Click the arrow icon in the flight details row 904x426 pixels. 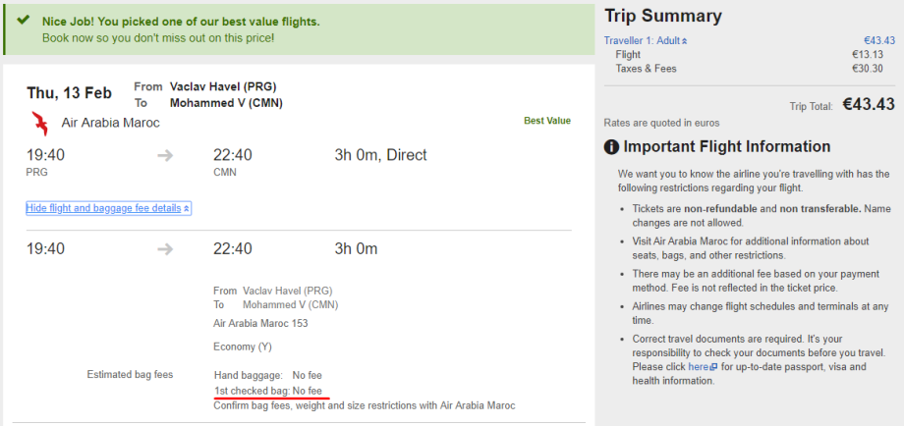point(165,249)
